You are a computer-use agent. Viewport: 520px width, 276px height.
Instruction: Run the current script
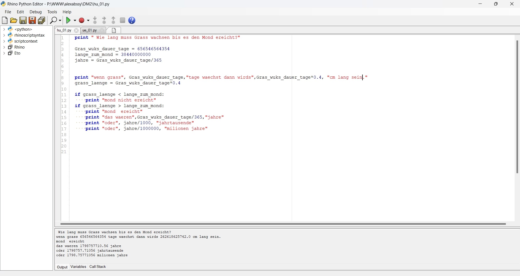coord(69,20)
